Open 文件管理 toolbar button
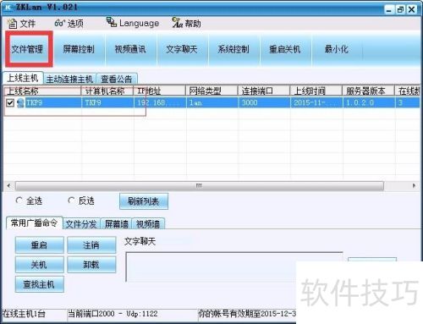This screenshot has width=423, height=324. point(27,49)
